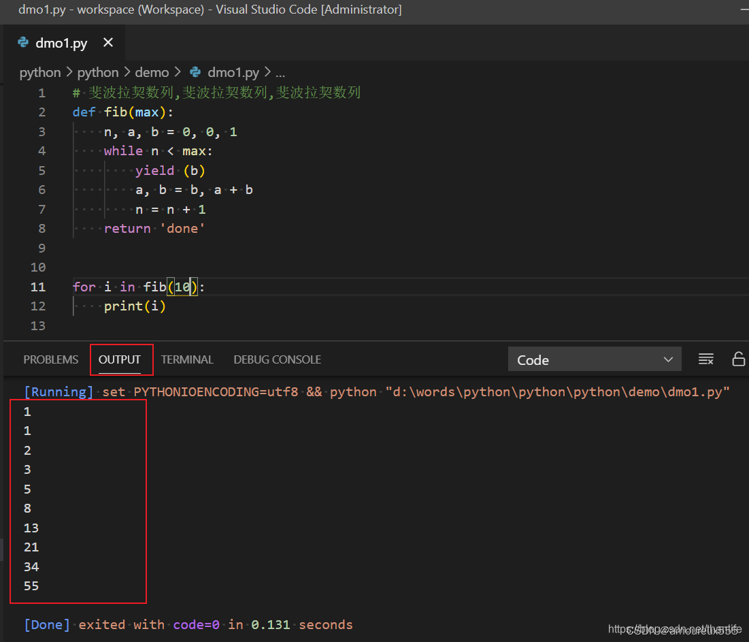Click the 'a, b = b, a + b' line

194,190
